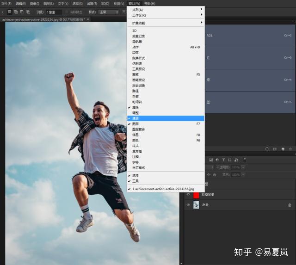Save selection as channel icon
The height and width of the screenshot is (265, 296).
pyautogui.click(x=275, y=149)
